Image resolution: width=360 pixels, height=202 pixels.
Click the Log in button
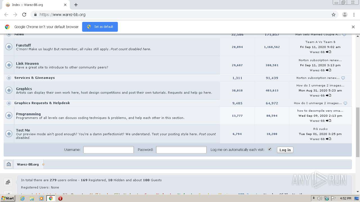pos(285,150)
